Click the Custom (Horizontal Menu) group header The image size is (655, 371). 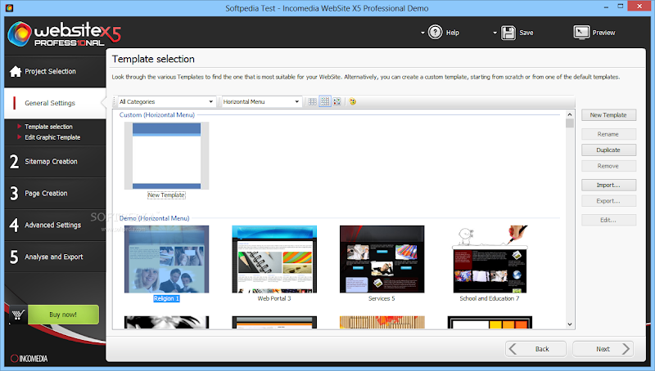point(157,115)
